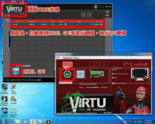Click the 11.VOB status line at bottom

click(23, 80)
